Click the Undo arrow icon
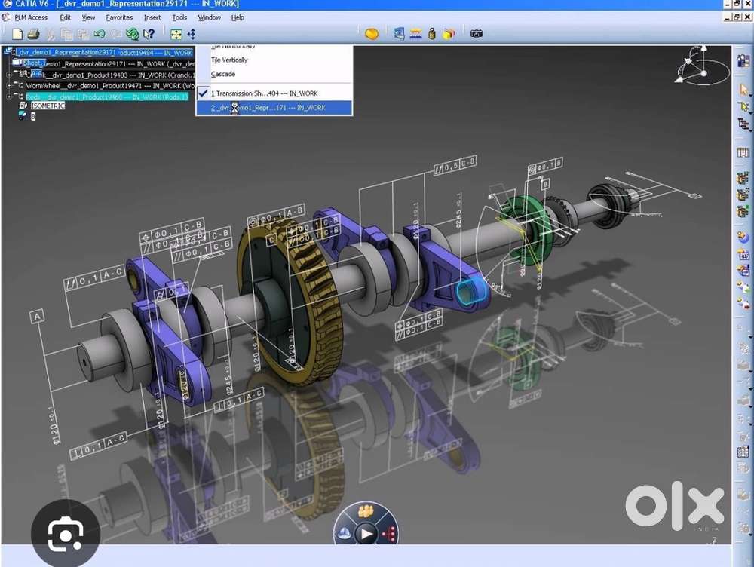The width and height of the screenshot is (754, 567). [100, 34]
